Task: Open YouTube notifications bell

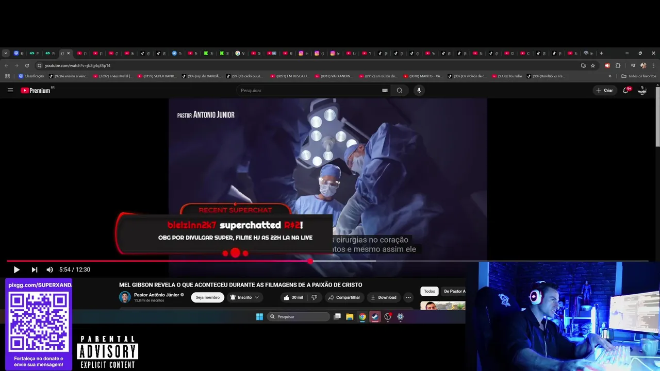Action: pos(625,90)
